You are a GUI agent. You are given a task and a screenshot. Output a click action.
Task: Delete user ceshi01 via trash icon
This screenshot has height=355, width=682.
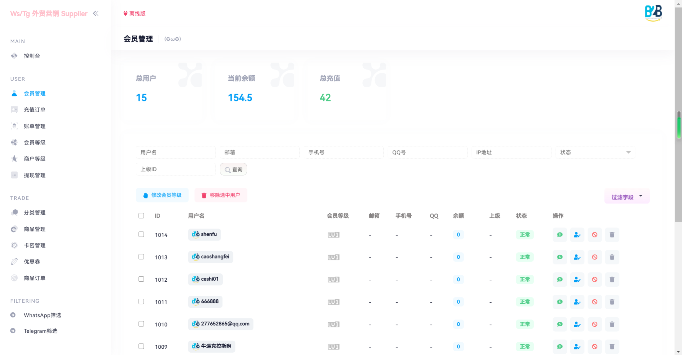(x=612, y=279)
